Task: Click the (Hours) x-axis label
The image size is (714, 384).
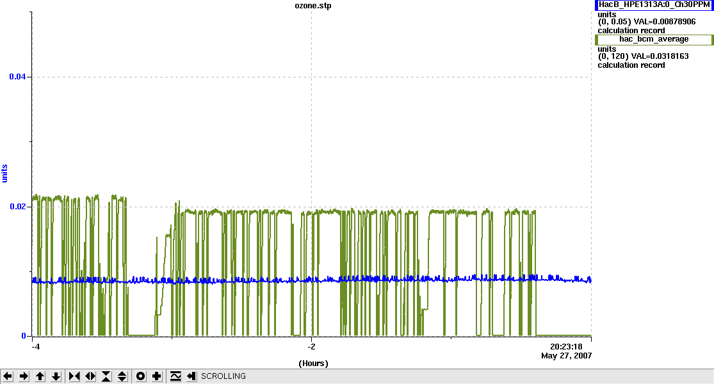Action: tap(313, 364)
